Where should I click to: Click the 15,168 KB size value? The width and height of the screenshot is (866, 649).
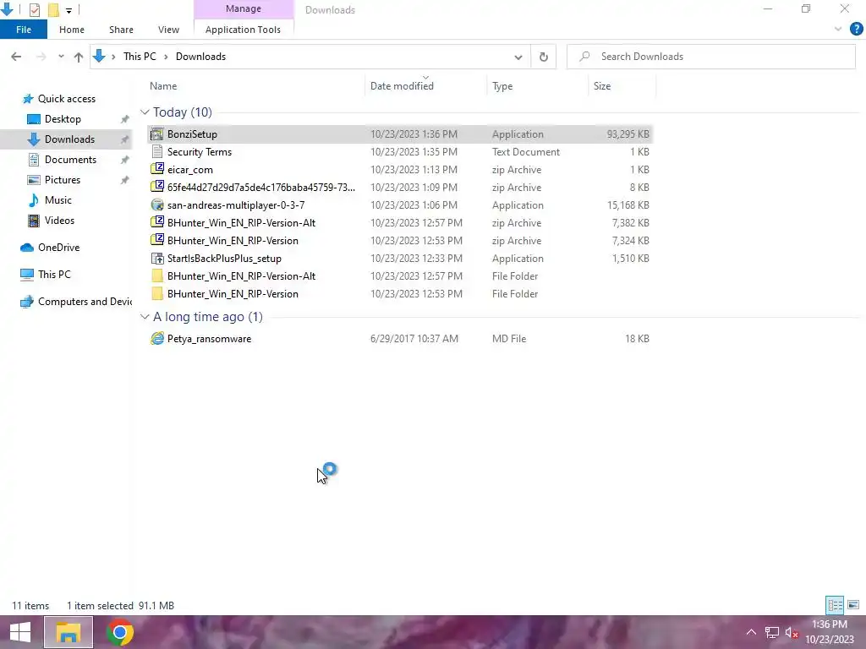pyautogui.click(x=628, y=205)
